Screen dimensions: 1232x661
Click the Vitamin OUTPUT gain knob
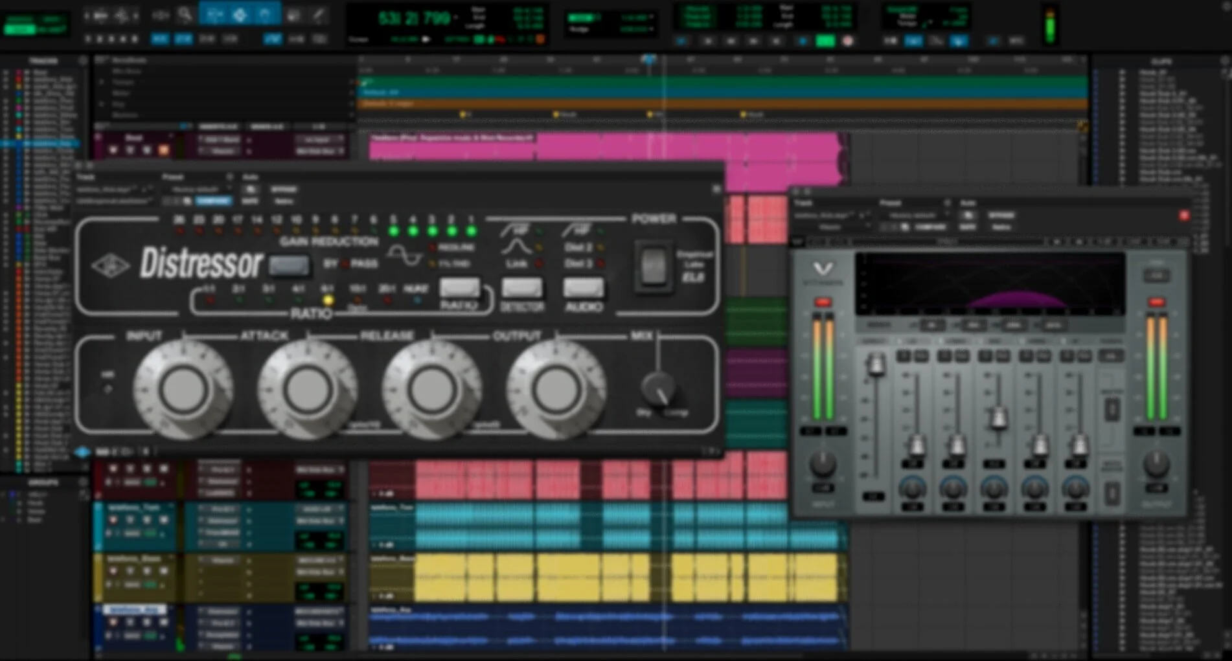click(1156, 464)
